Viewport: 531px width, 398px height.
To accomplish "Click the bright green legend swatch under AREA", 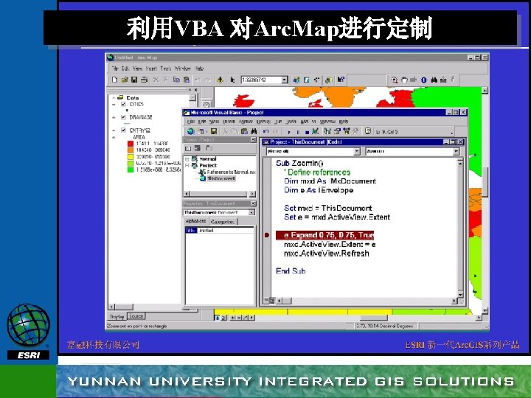I will pyautogui.click(x=131, y=170).
